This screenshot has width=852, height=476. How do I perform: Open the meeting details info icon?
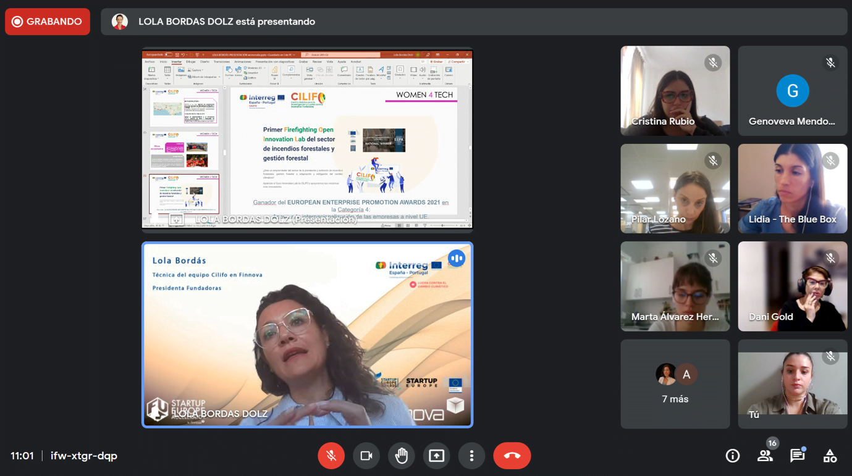[x=732, y=456]
